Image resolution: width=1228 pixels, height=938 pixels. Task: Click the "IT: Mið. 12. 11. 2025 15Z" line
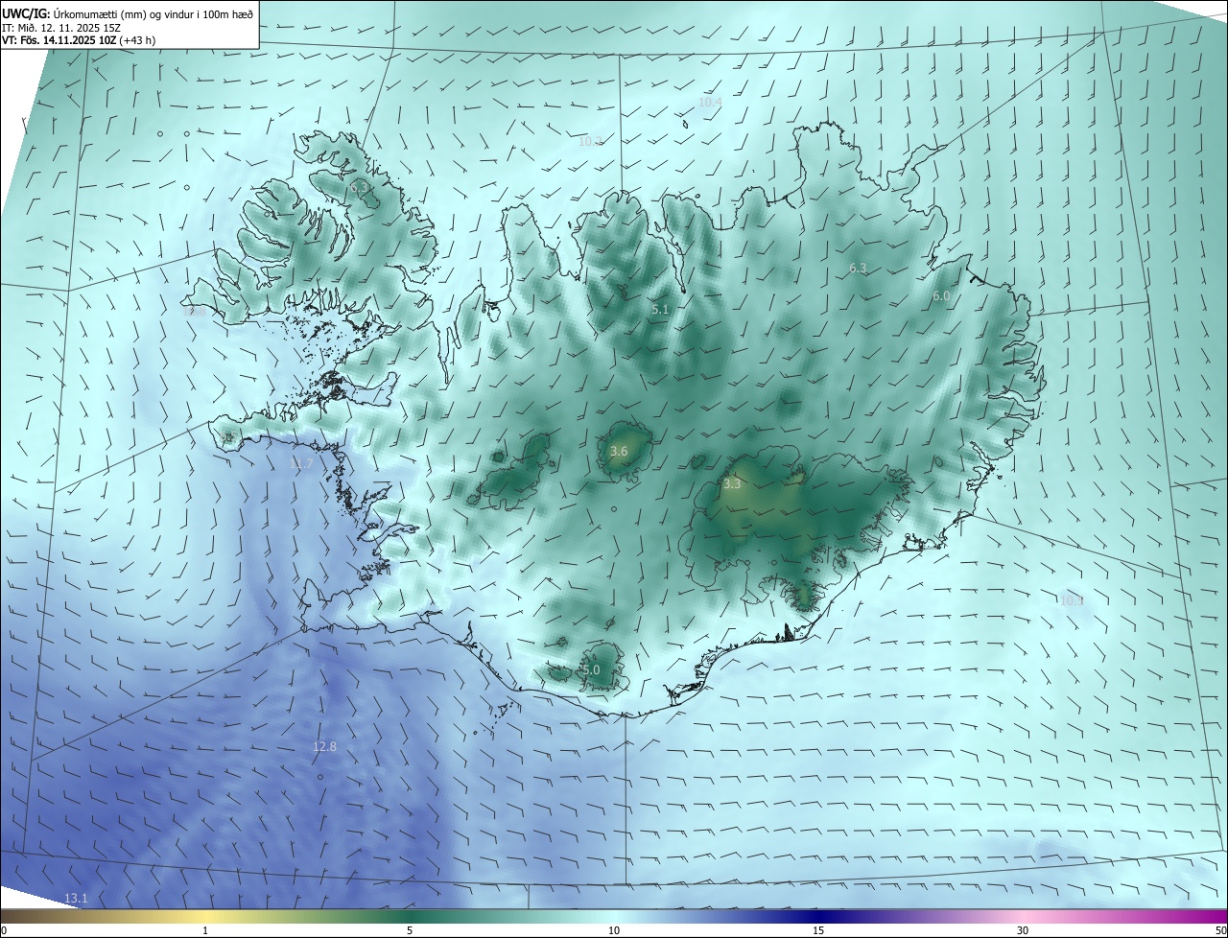61,28
